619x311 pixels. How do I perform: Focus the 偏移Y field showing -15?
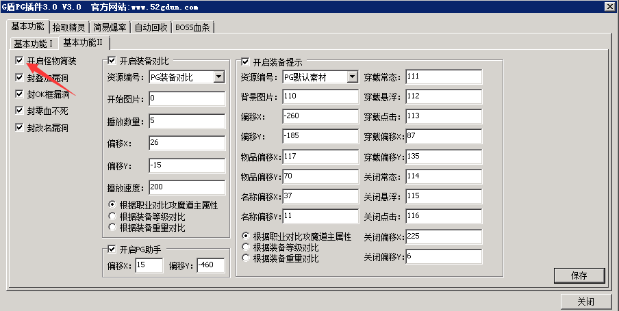(x=187, y=165)
